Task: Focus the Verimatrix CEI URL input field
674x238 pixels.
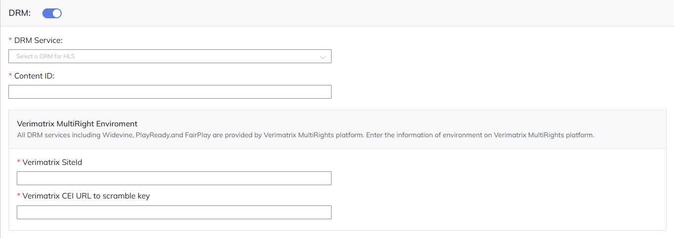Action: pyautogui.click(x=174, y=212)
